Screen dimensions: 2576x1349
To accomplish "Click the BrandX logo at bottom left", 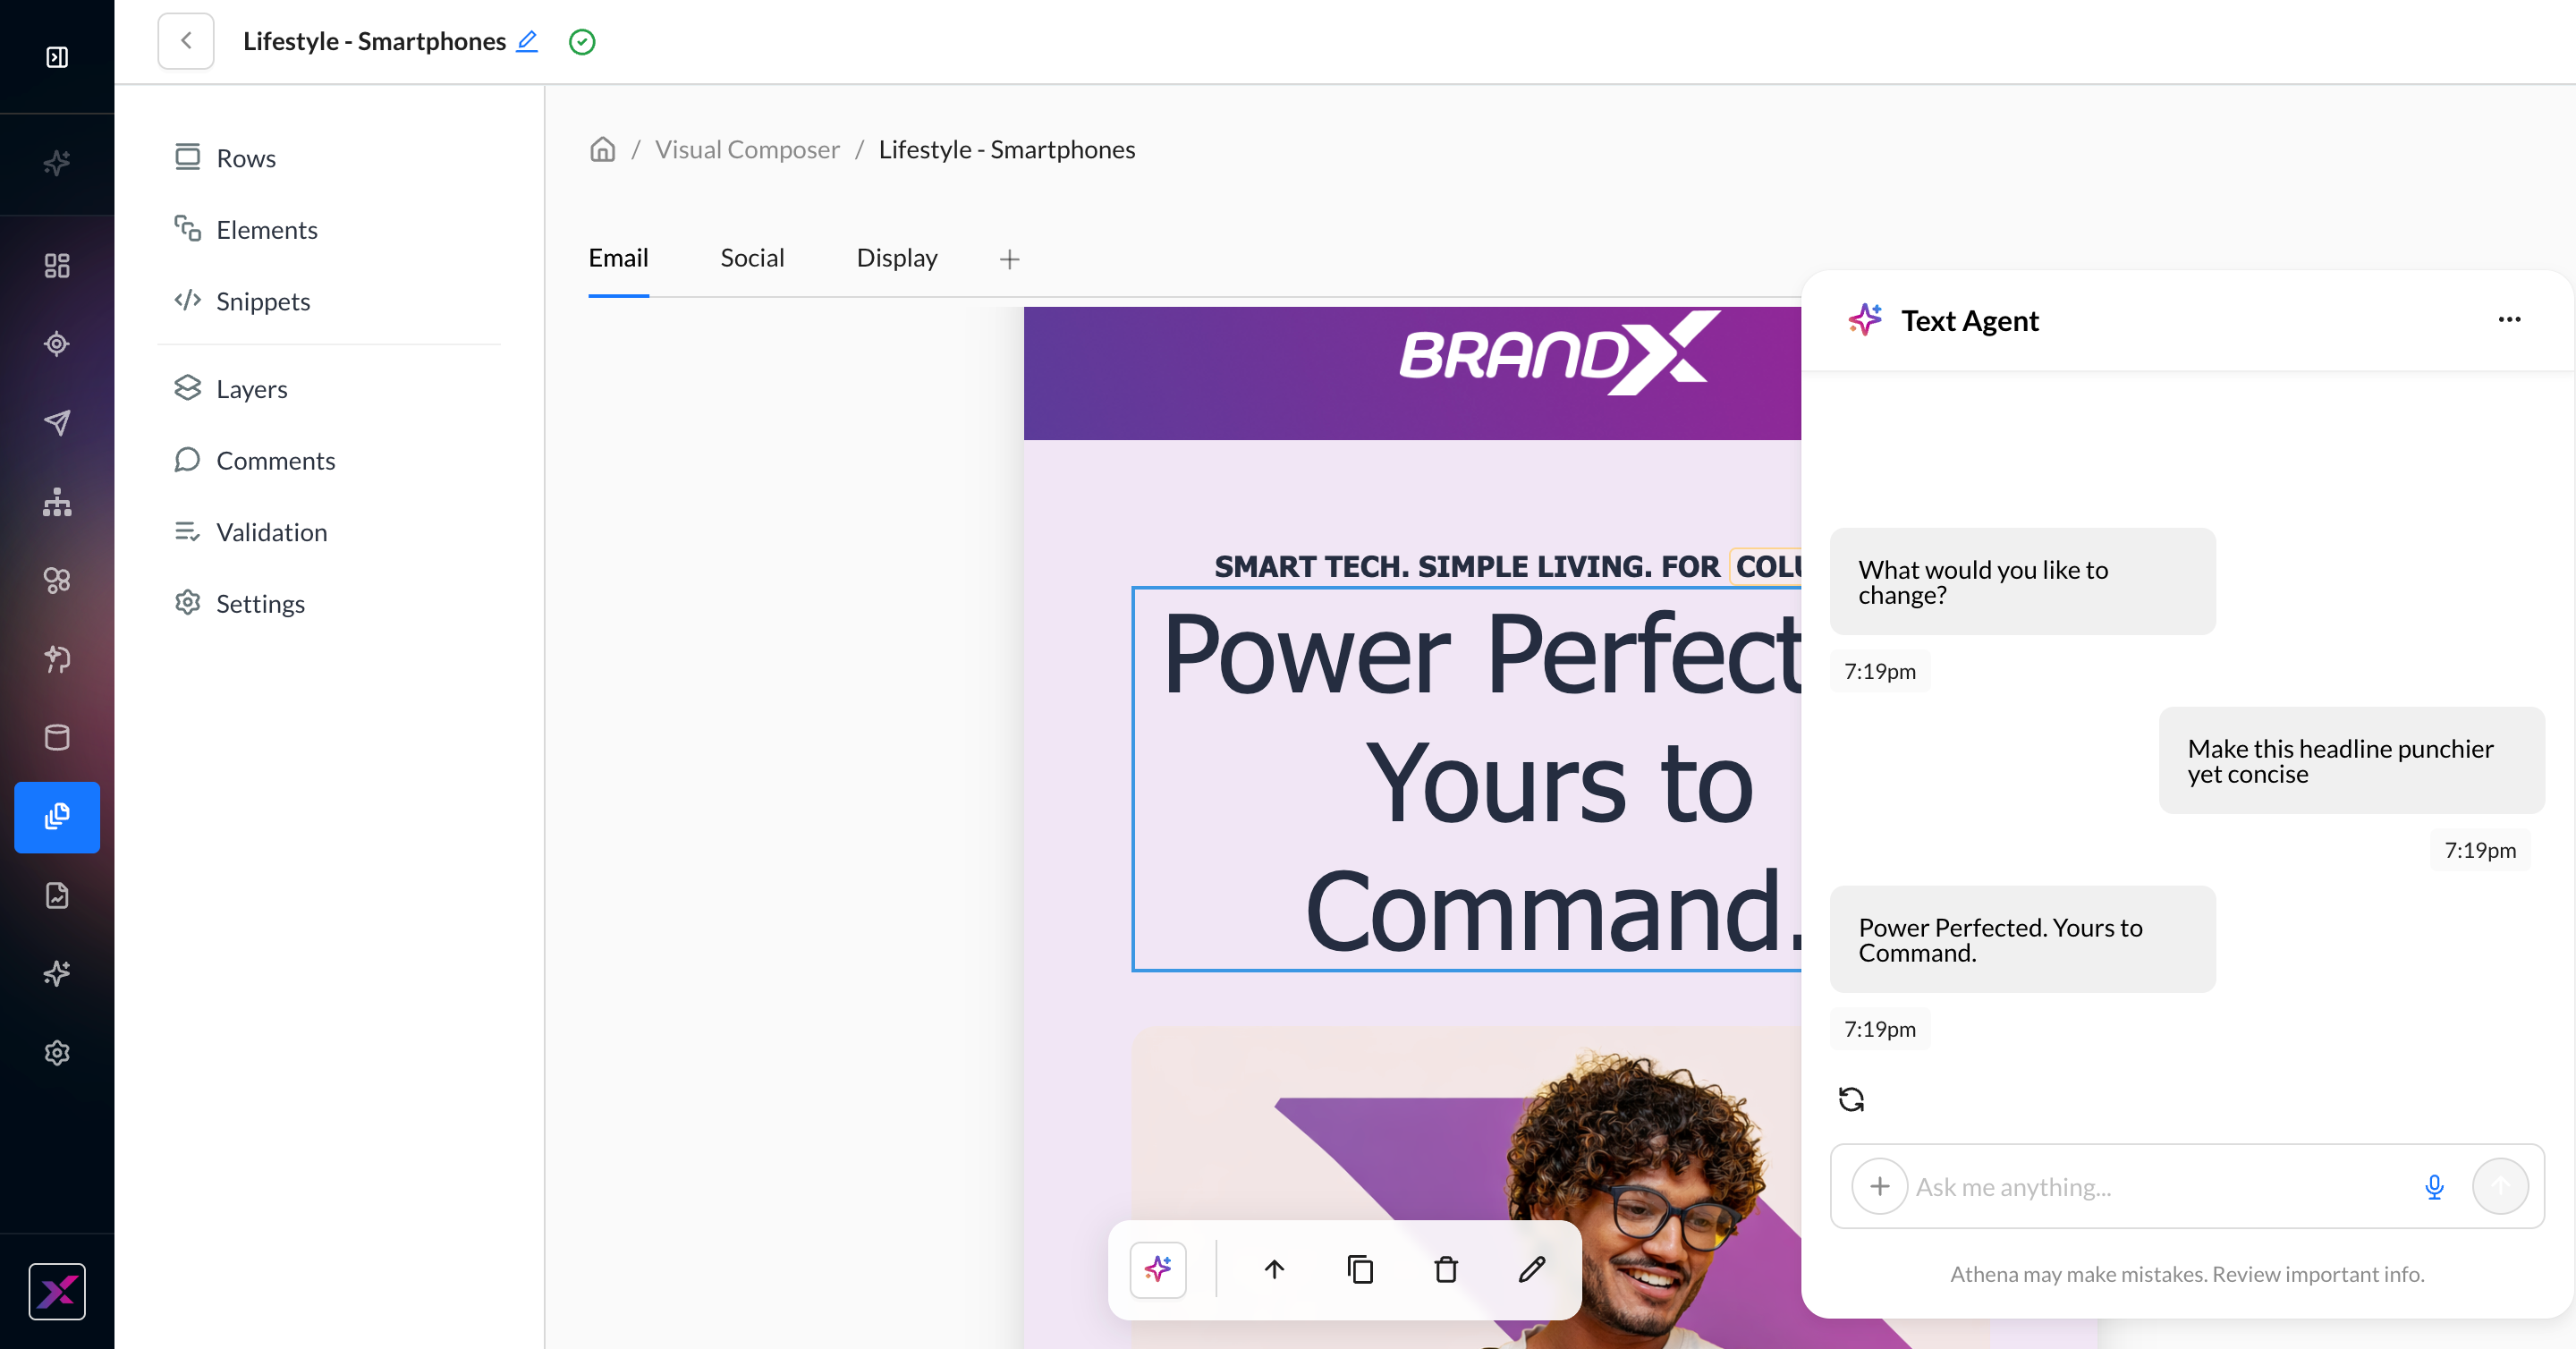I will click(57, 1291).
